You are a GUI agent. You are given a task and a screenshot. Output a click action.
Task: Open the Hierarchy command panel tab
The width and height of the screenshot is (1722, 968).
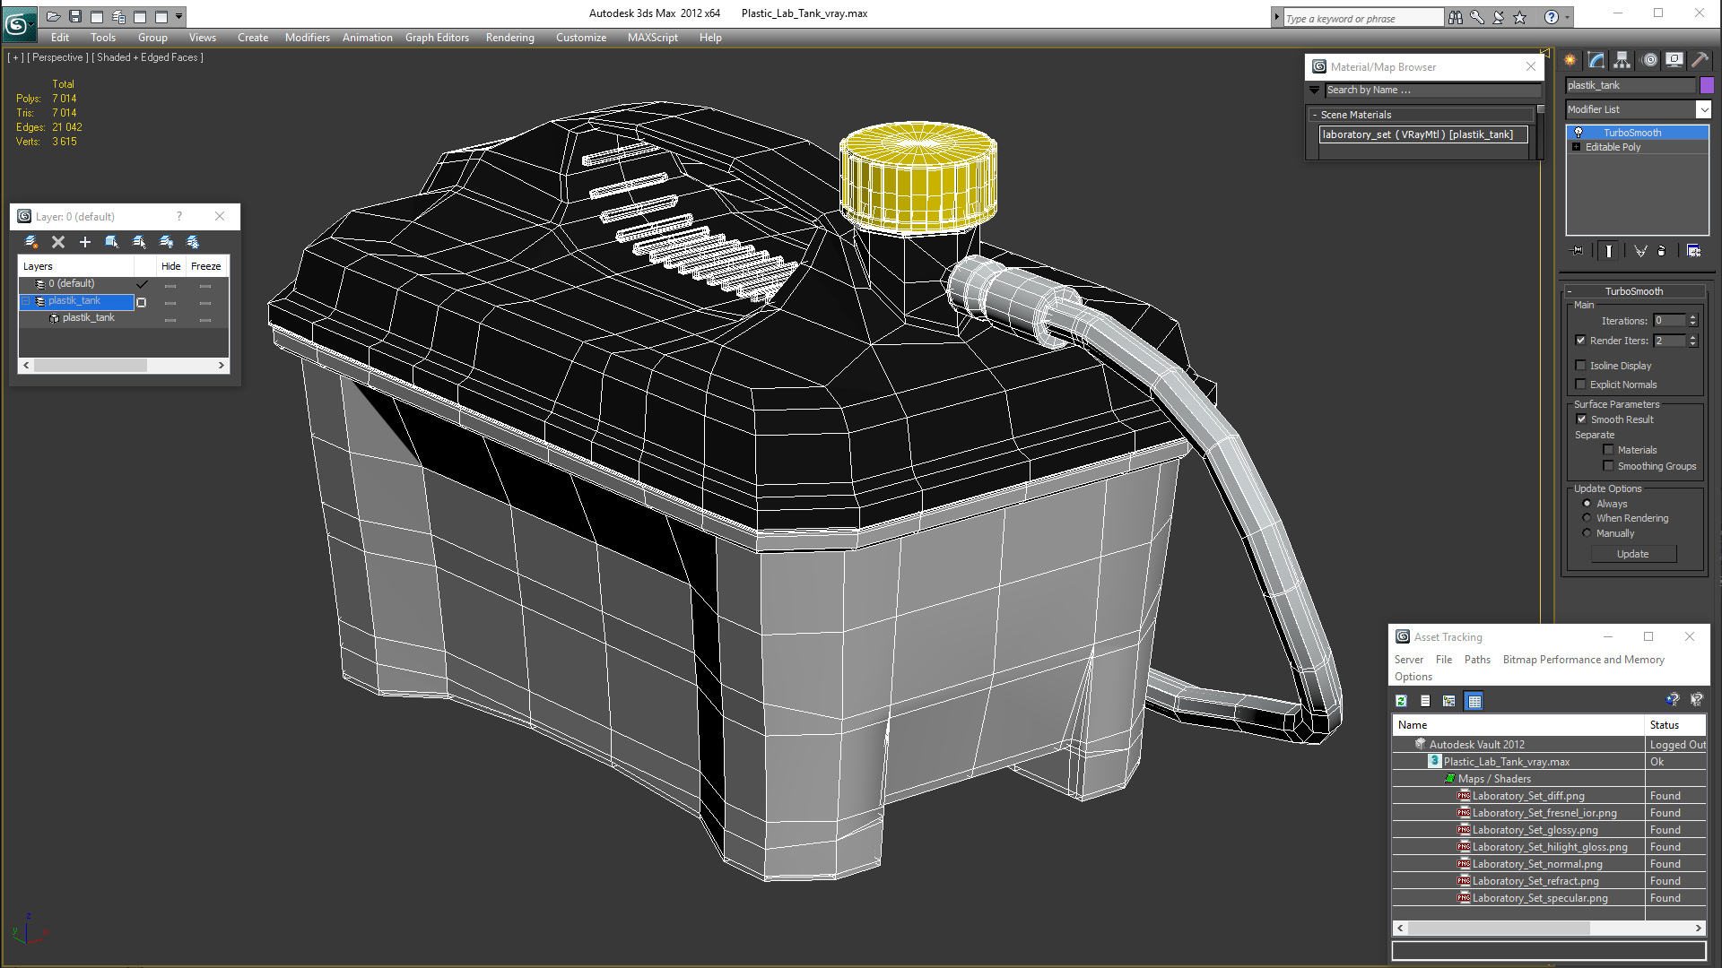coord(1622,60)
